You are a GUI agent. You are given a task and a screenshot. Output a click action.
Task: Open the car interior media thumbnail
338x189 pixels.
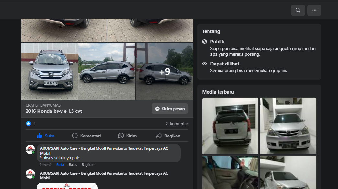[x=230, y=172]
